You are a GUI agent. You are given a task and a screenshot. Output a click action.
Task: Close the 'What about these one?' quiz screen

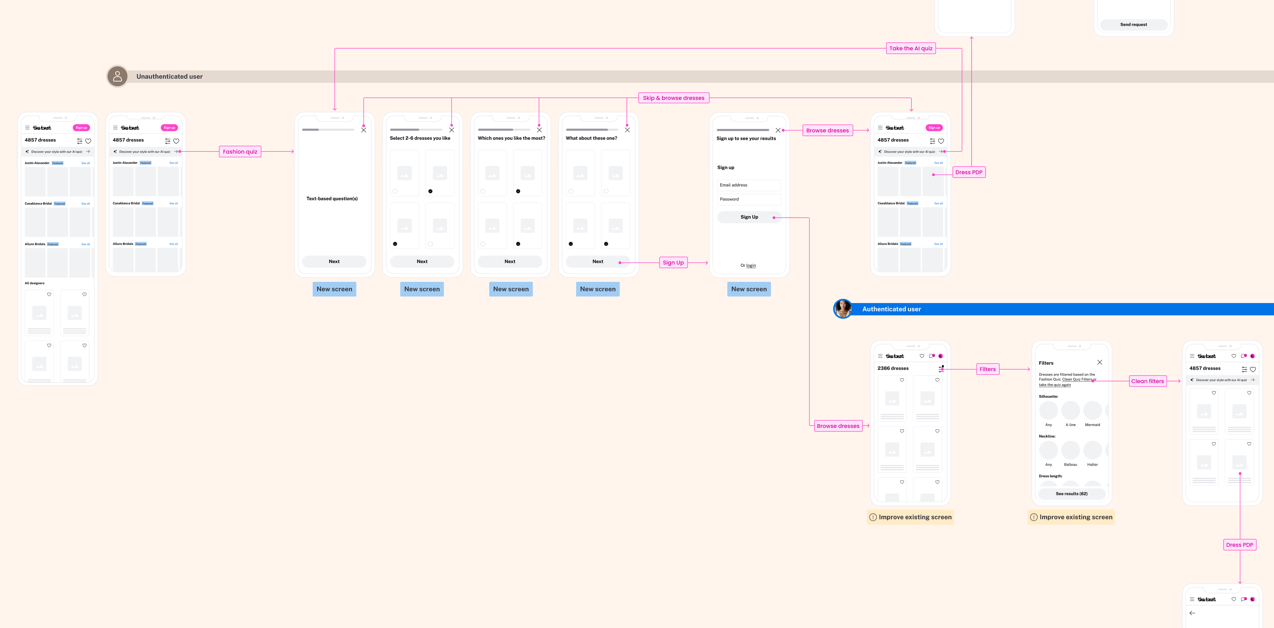627,130
